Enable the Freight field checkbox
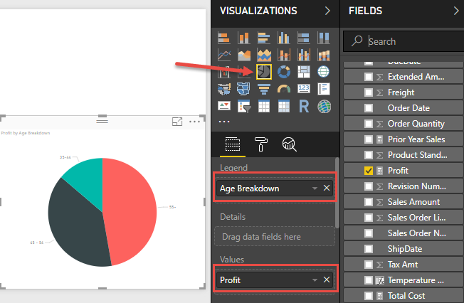464x303 pixels. pos(369,92)
